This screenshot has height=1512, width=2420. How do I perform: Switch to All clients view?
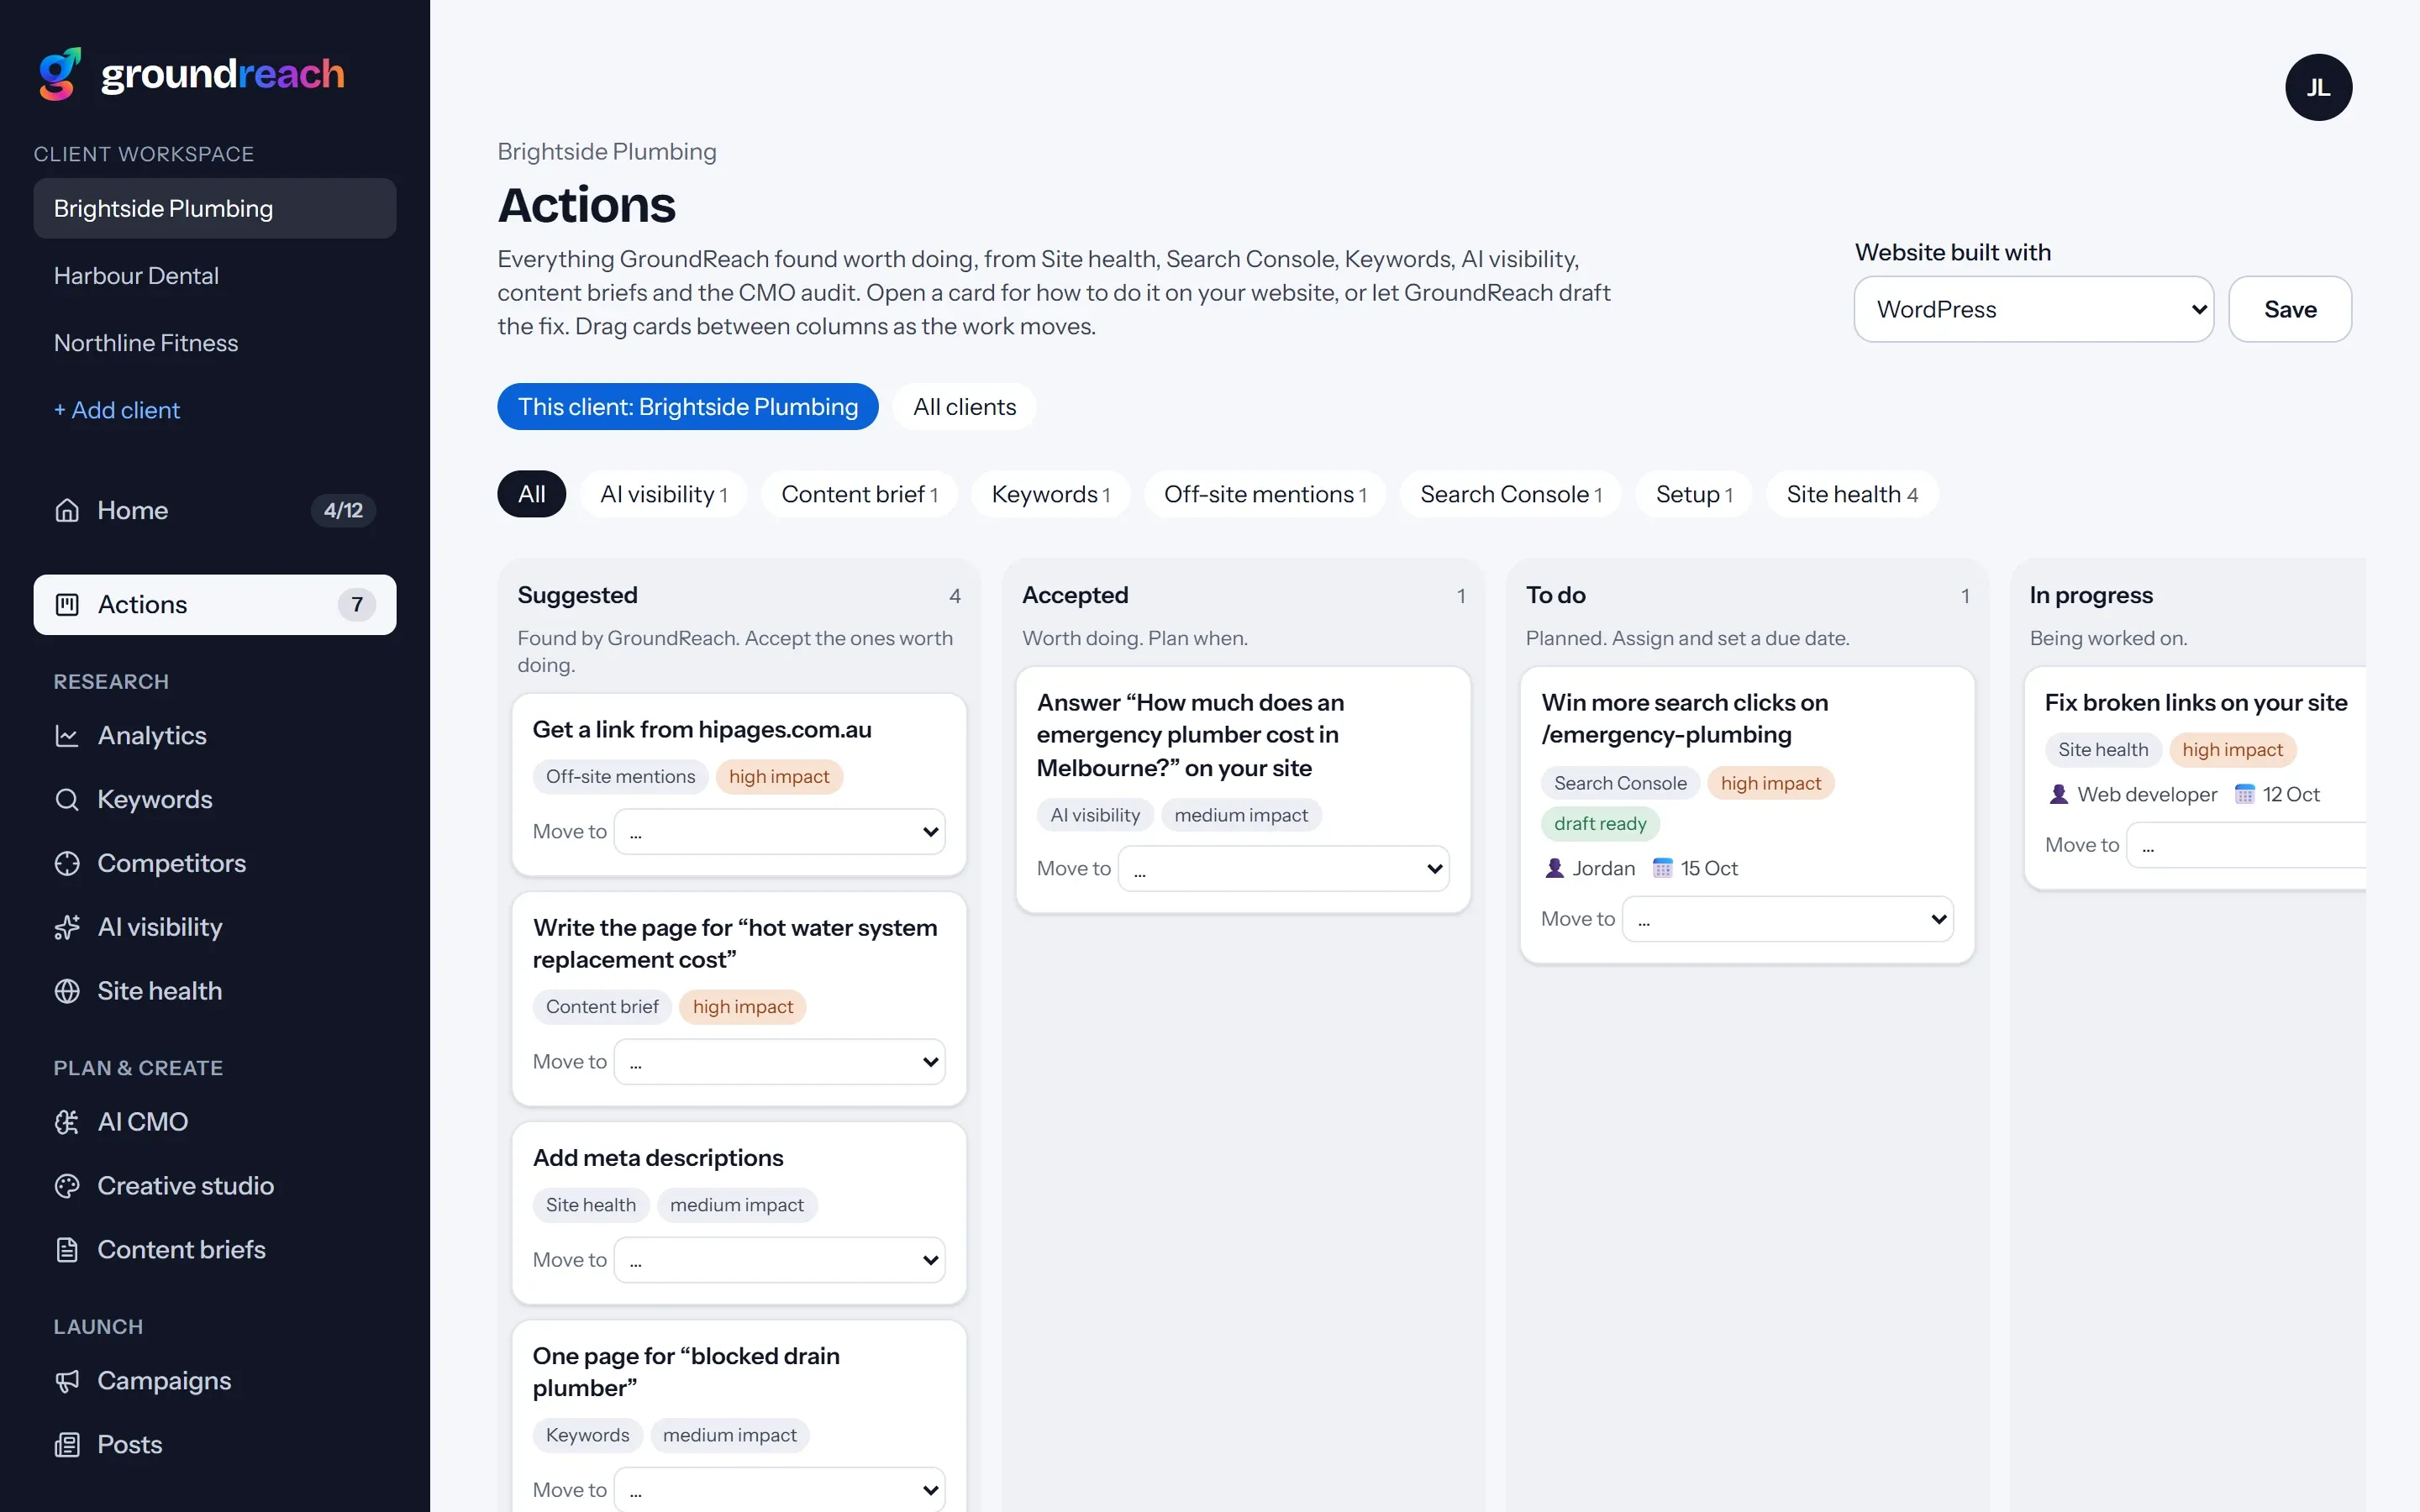(x=964, y=407)
